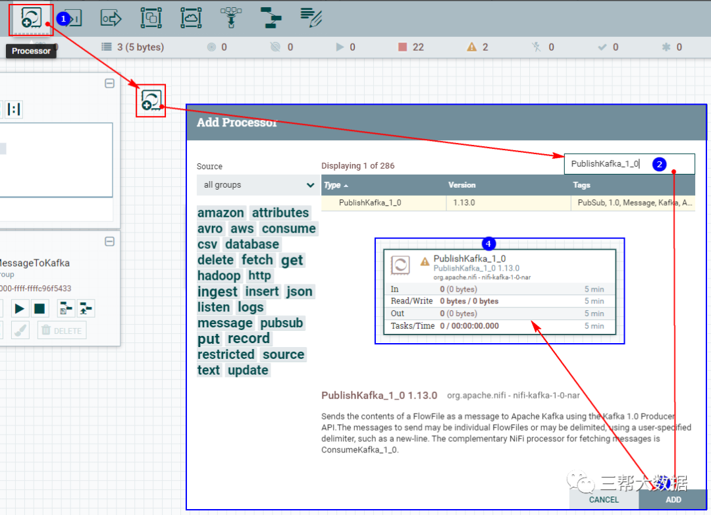The width and height of the screenshot is (711, 515).
Task: Collapse the upper canvas side panel
Action: tap(109, 83)
